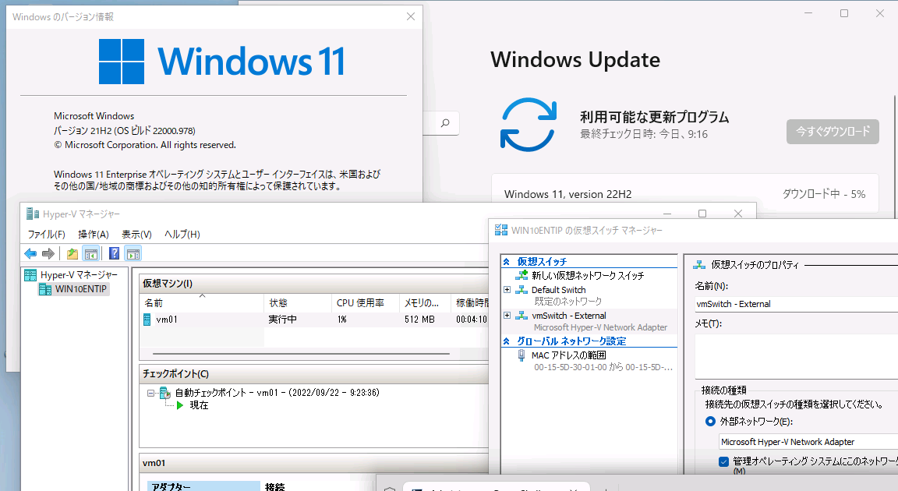Screen dimensions: 898x491
Task: Expand the Default Switch node
Action: click(x=507, y=290)
